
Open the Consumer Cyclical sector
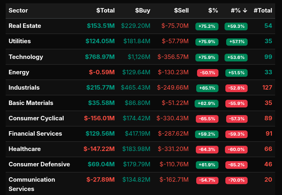coord(36,118)
